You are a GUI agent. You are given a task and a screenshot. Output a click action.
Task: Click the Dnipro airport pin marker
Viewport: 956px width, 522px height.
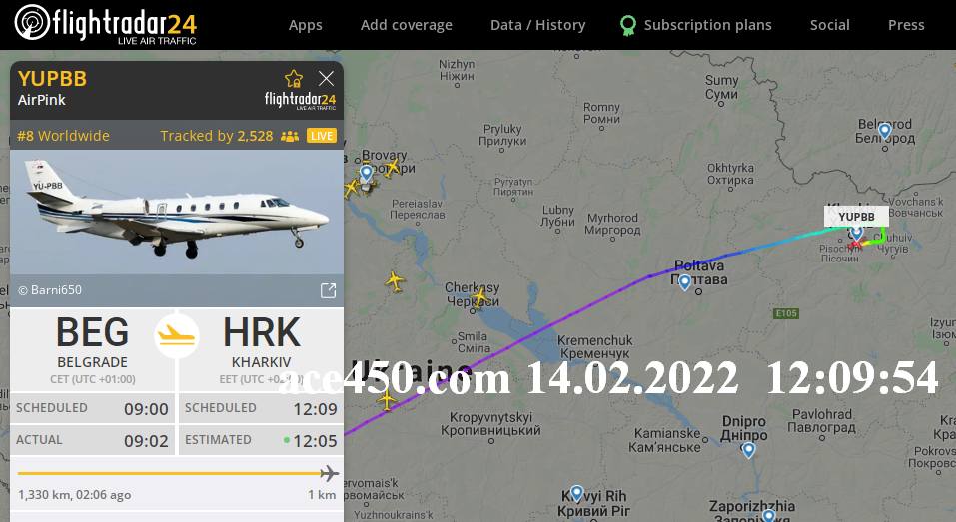[x=748, y=450]
